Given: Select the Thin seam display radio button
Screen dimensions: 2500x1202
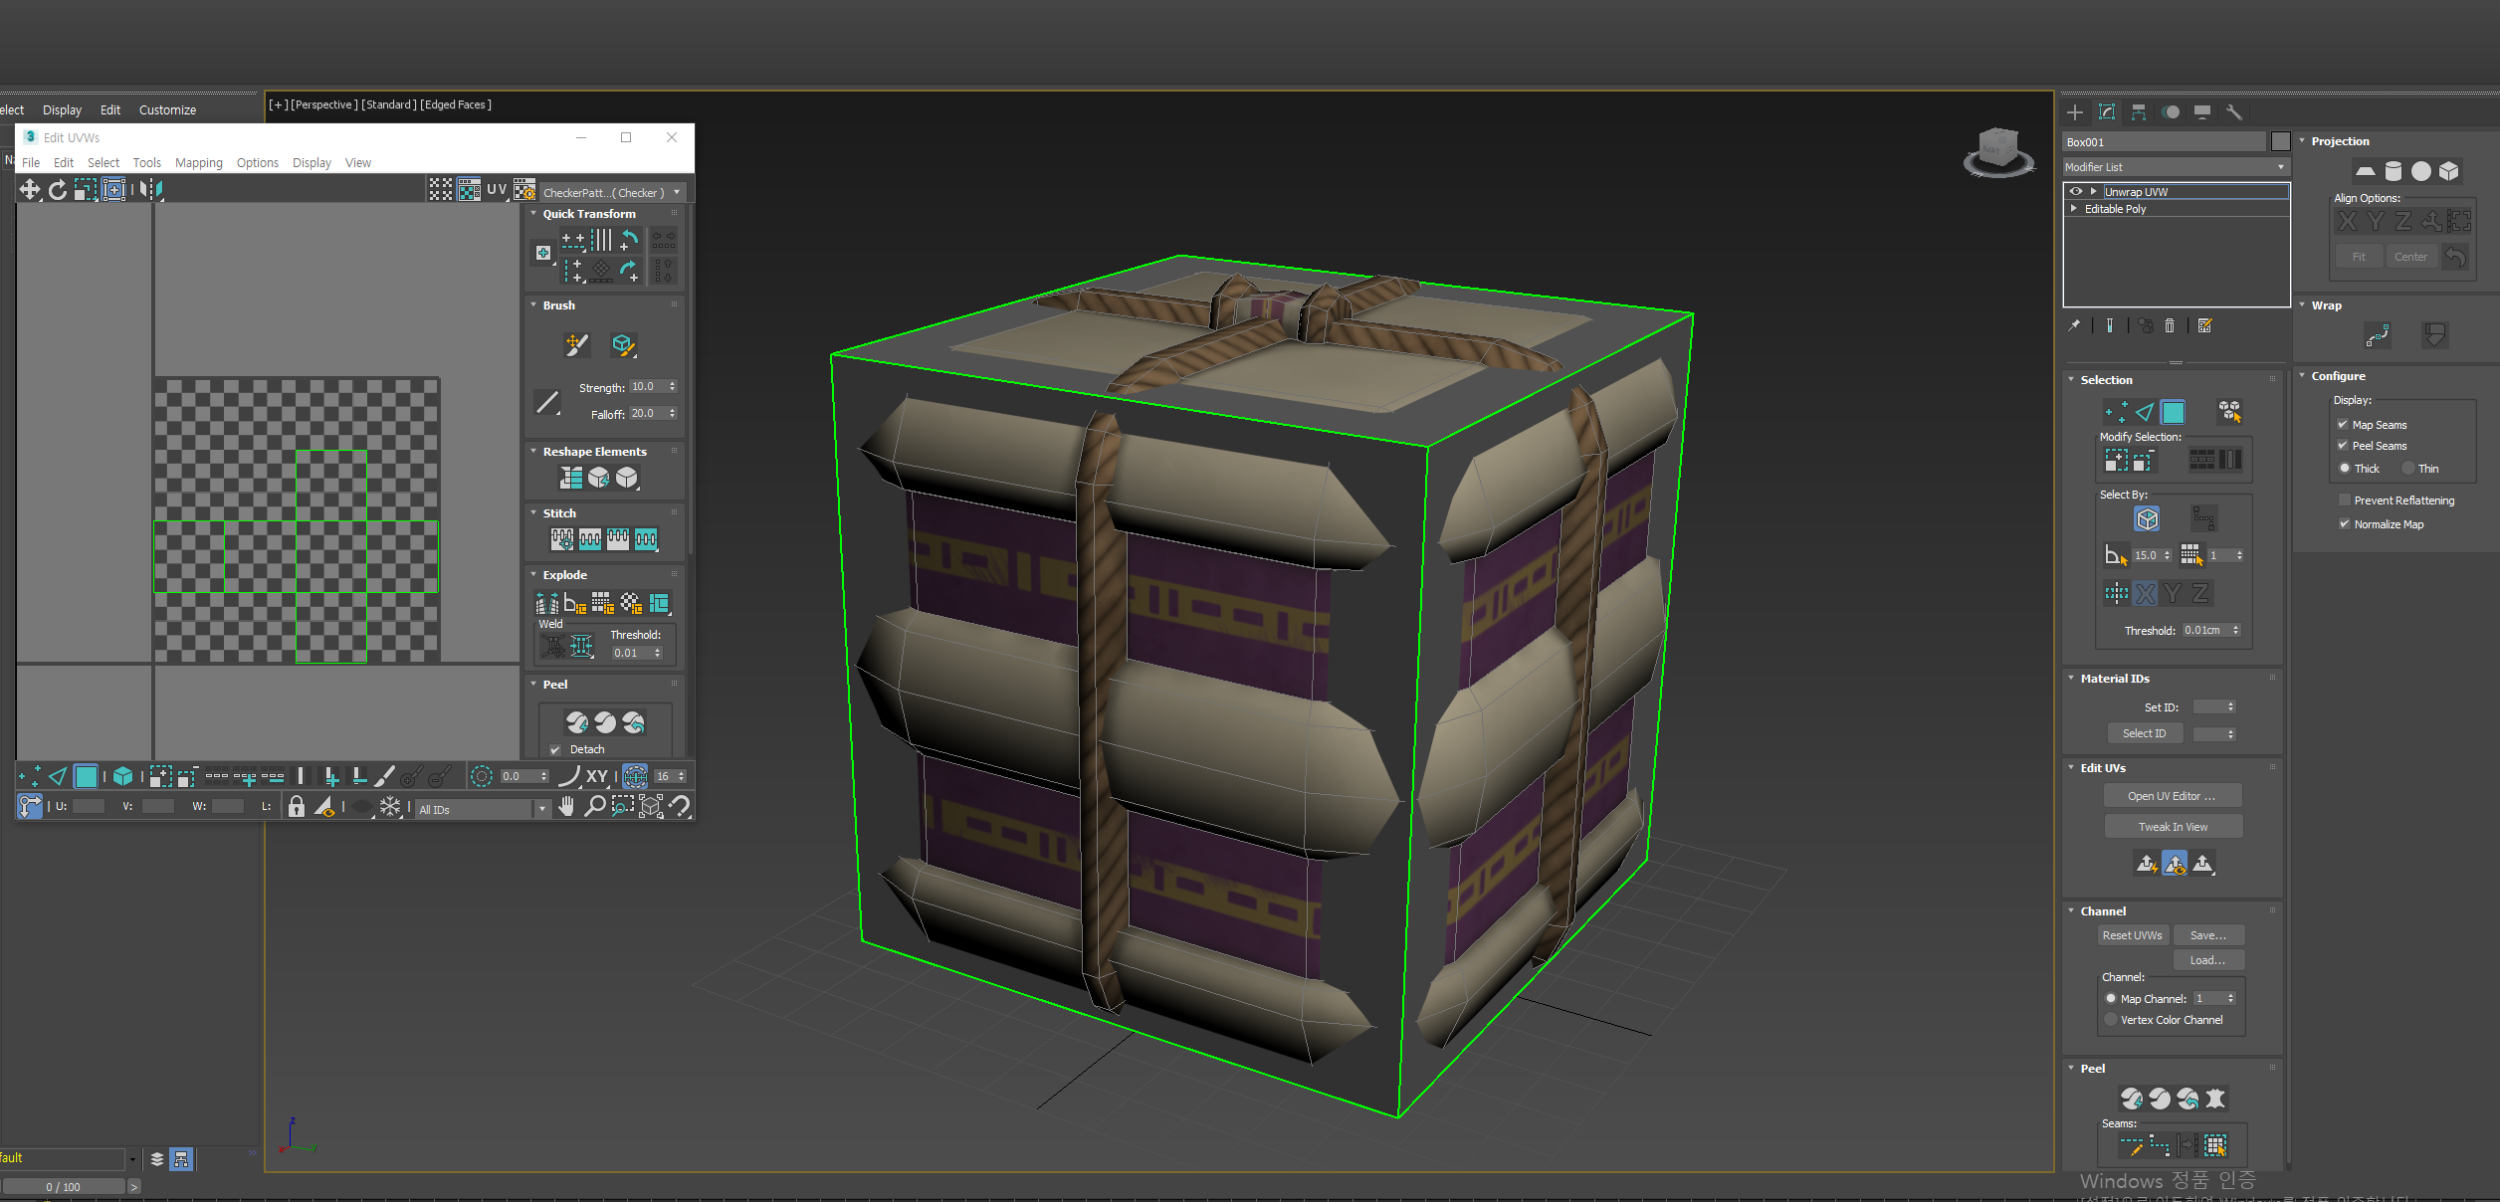Looking at the screenshot, I should pos(2408,469).
